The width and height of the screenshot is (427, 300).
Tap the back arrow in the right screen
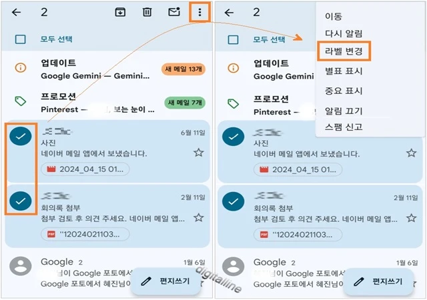pyautogui.click(x=229, y=12)
